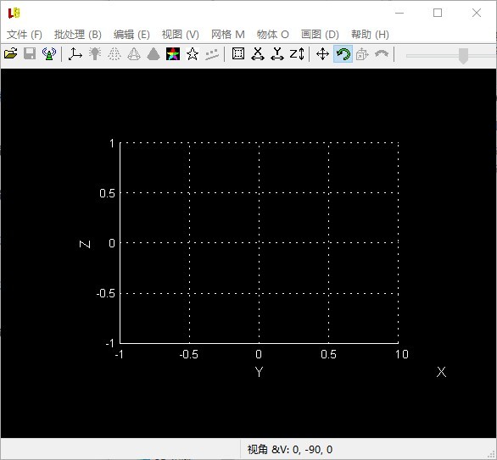497x460 pixels.
Task: Toggle the 3D axes display icon
Action: coord(75,54)
